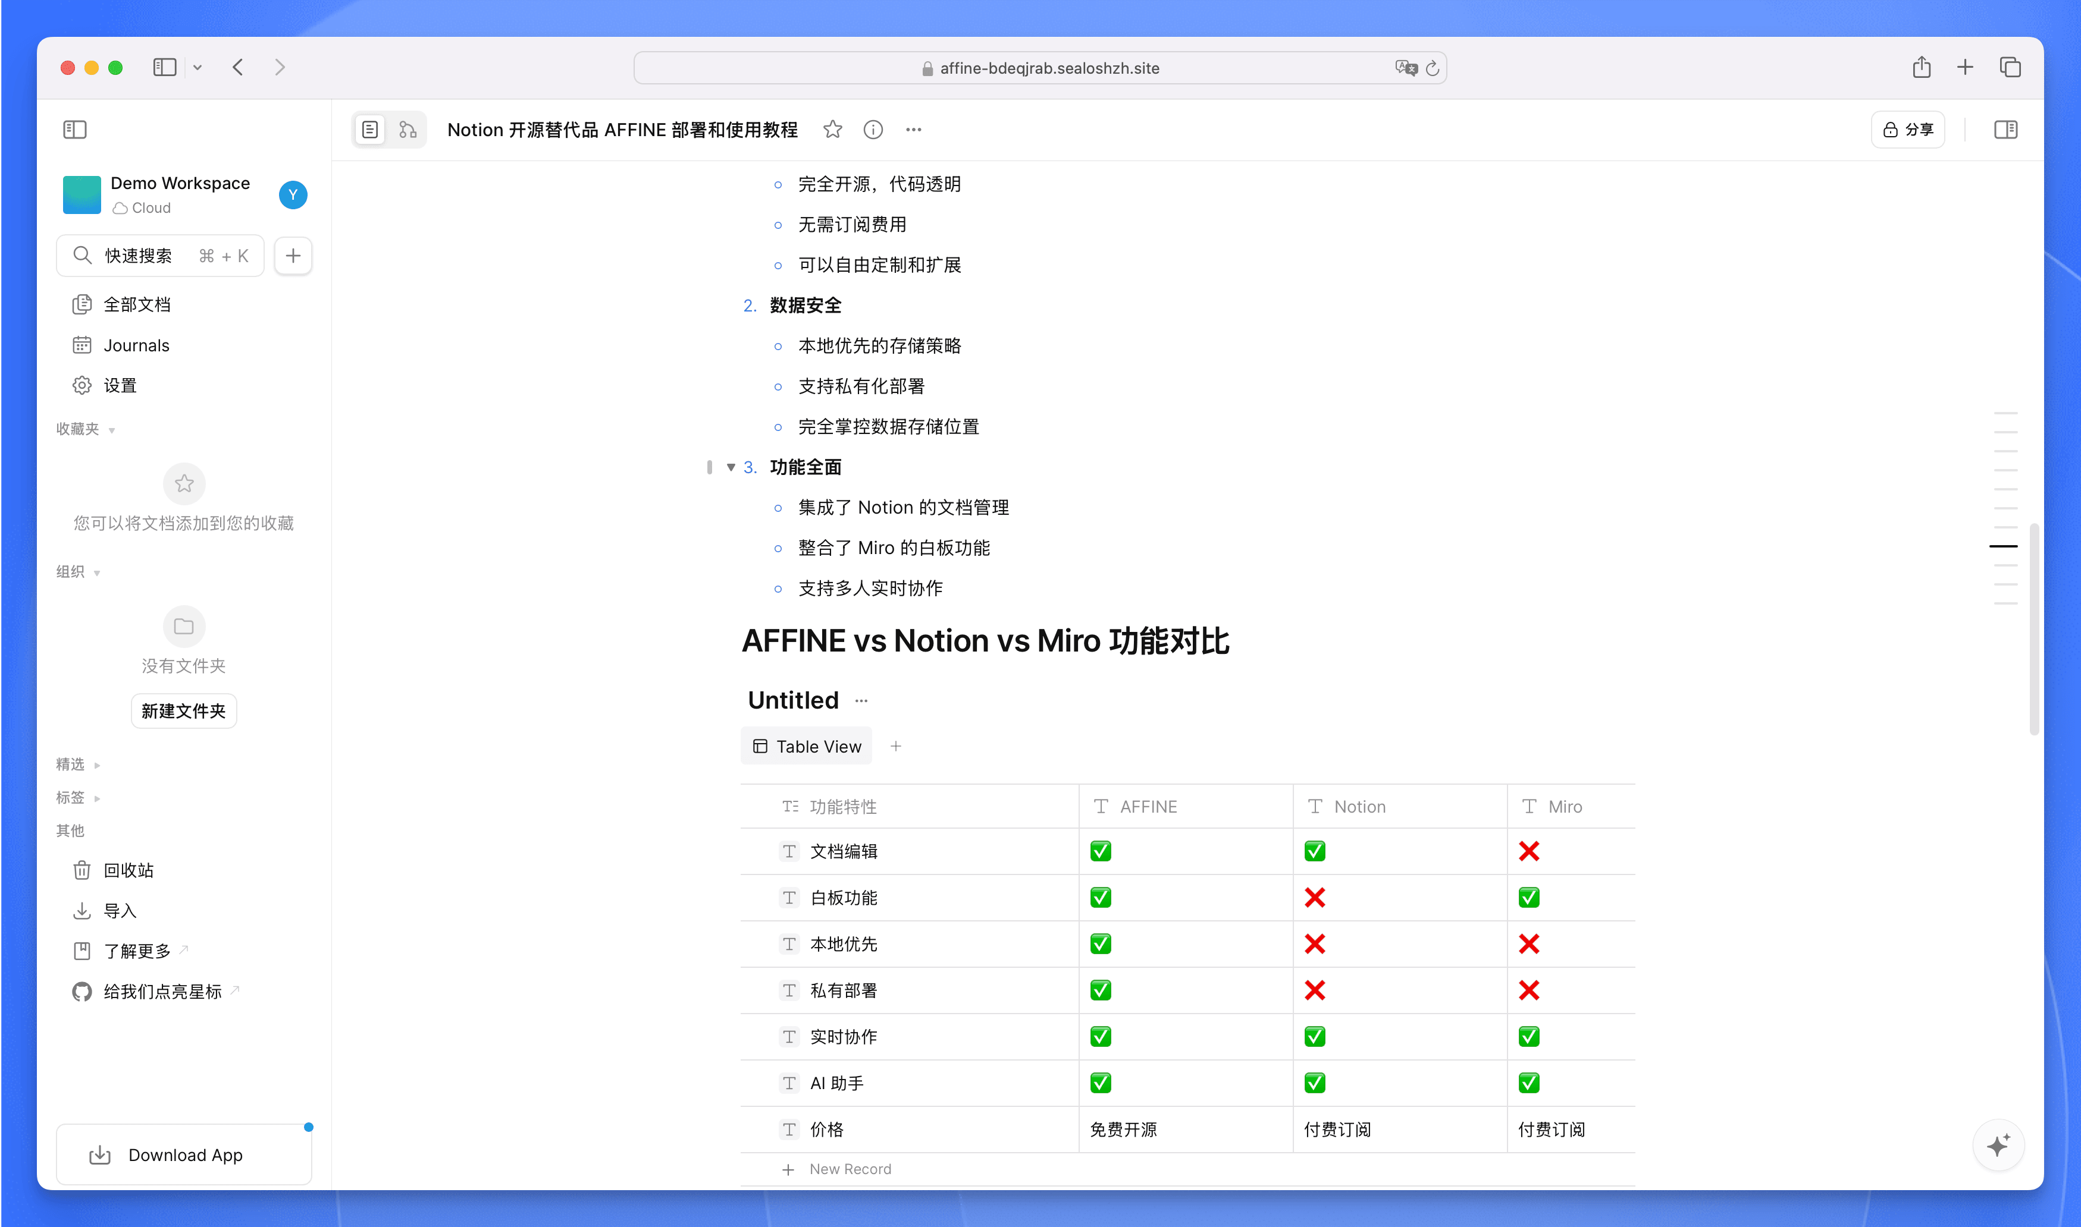2081x1227 pixels.
Task: Open 设置 settings
Action: tap(184, 385)
